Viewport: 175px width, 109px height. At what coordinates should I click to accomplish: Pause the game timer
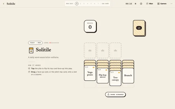click(x=136, y=4)
